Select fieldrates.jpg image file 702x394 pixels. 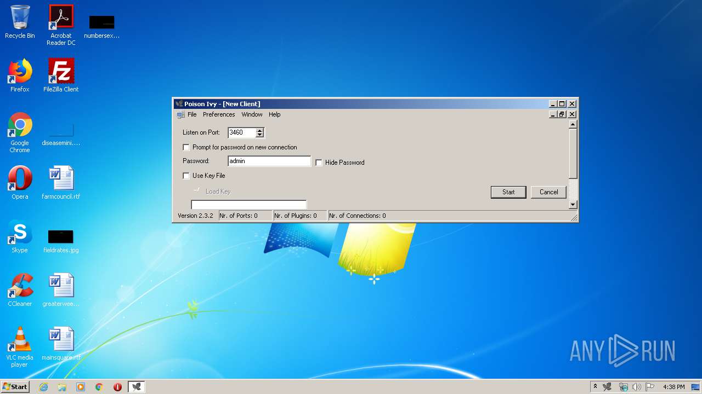pos(61,241)
